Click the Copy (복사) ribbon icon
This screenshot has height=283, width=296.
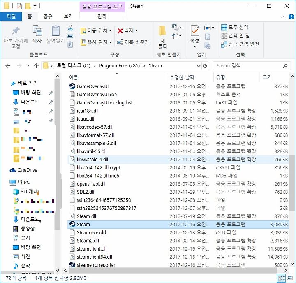[37, 31]
